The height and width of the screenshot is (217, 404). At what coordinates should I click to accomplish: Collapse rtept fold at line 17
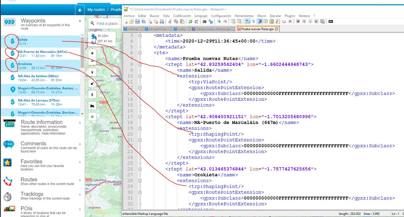(140, 117)
